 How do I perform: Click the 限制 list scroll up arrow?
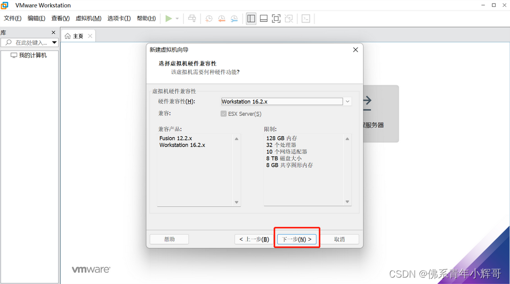pyautogui.click(x=347, y=139)
